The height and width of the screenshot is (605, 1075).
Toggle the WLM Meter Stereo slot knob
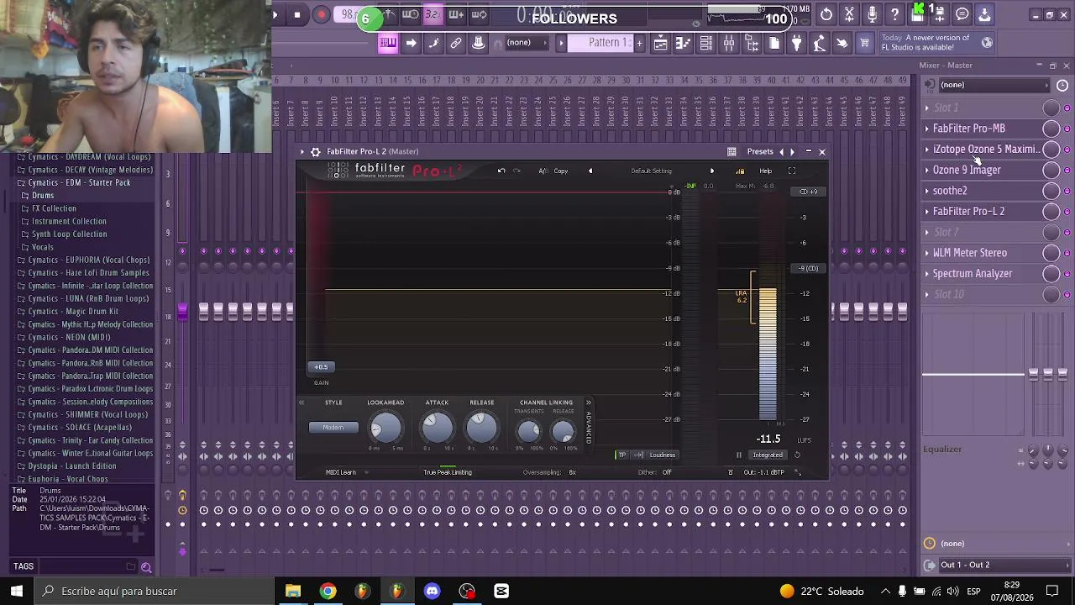coord(1051,253)
